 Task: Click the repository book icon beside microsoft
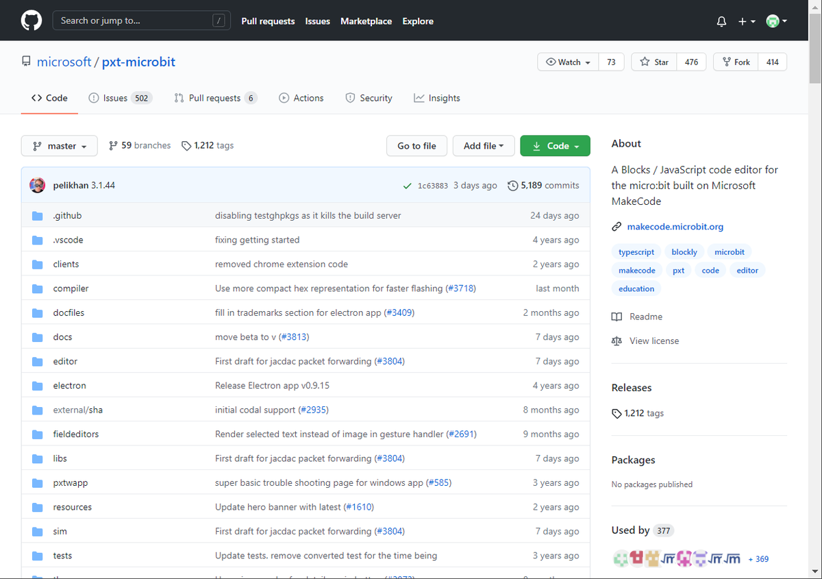coord(26,62)
